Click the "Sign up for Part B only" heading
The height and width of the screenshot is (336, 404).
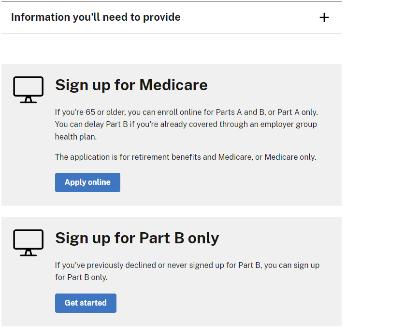coord(137,238)
